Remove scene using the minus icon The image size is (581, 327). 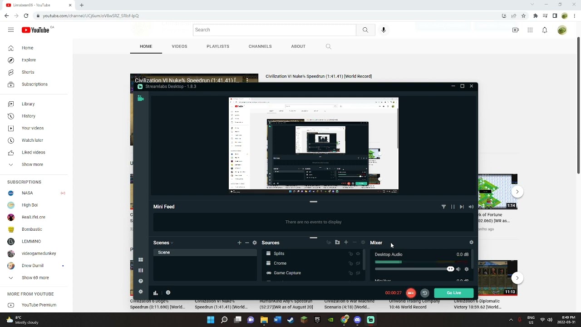(247, 243)
